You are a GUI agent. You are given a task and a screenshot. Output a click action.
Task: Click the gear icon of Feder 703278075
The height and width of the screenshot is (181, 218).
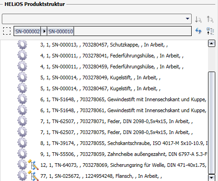pos(22,132)
